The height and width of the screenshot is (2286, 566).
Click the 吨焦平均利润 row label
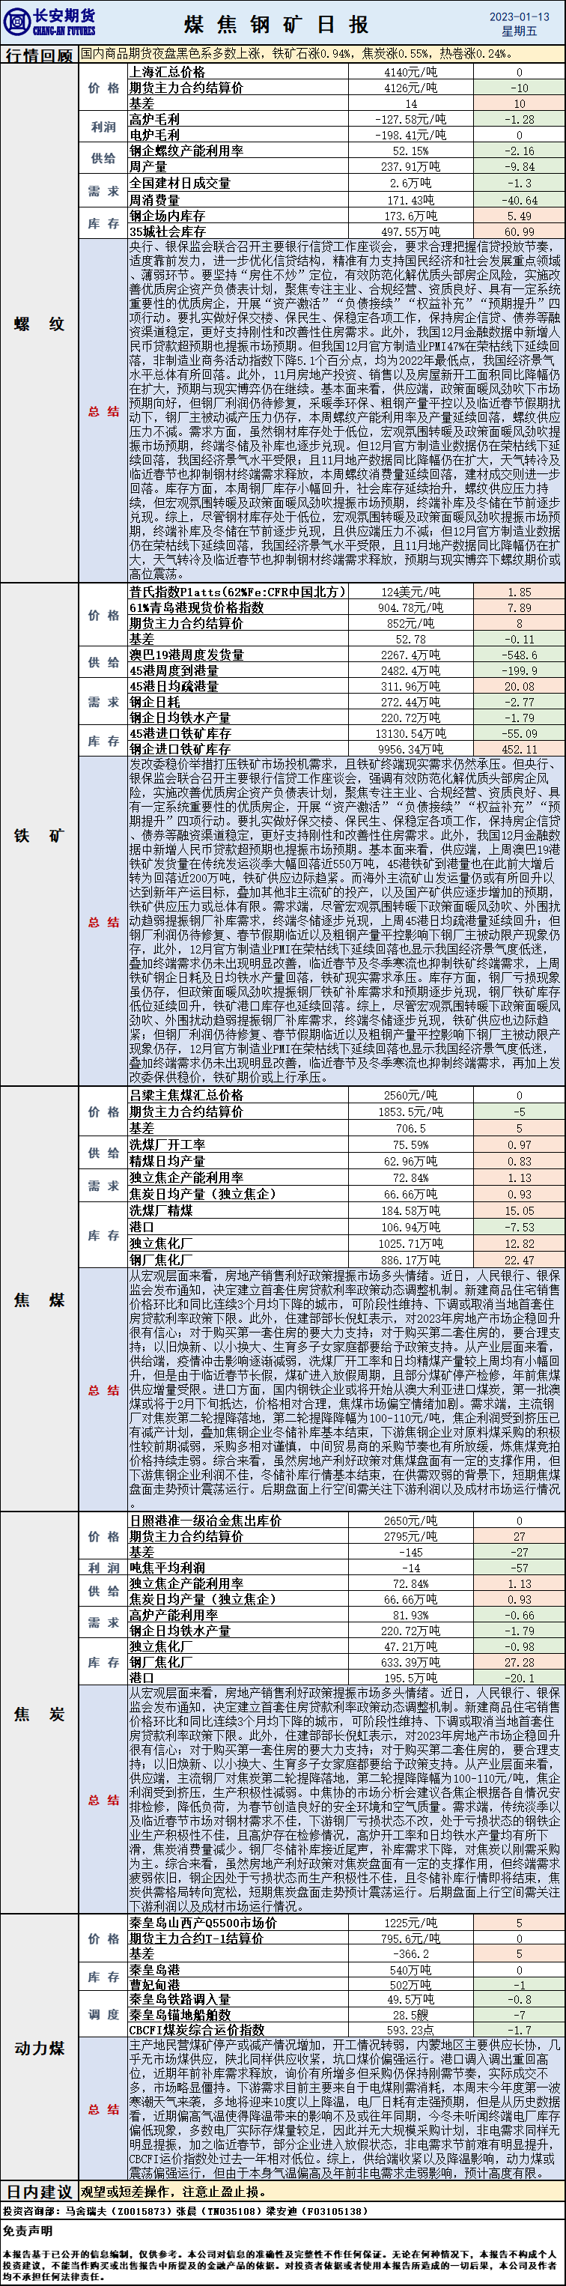[167, 1568]
